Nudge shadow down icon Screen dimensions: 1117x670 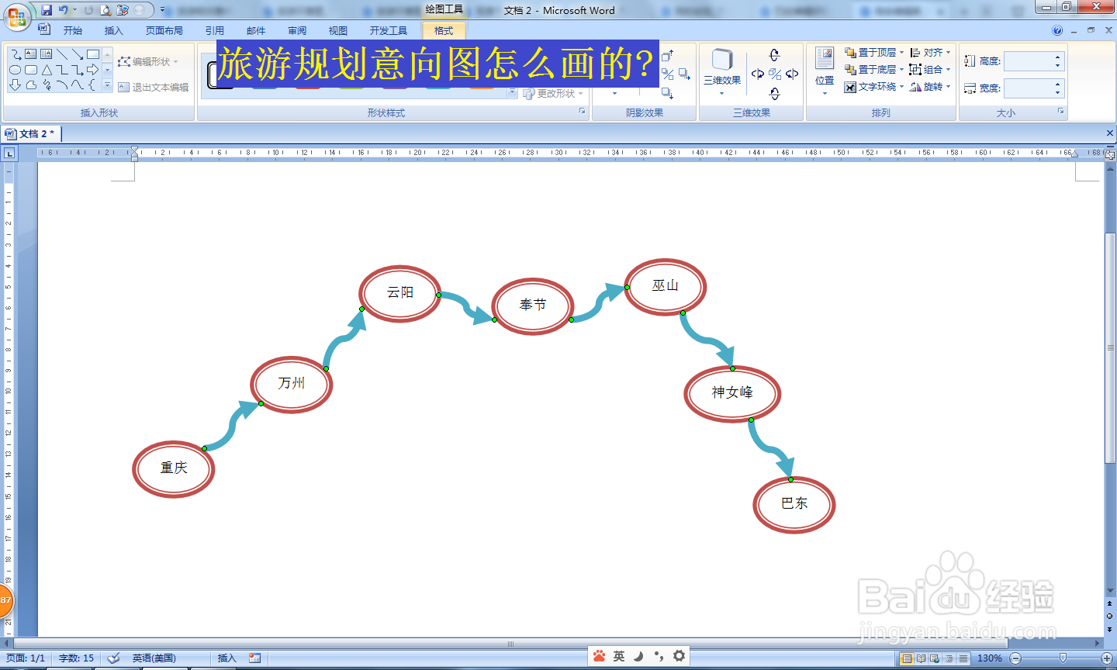coord(668,94)
